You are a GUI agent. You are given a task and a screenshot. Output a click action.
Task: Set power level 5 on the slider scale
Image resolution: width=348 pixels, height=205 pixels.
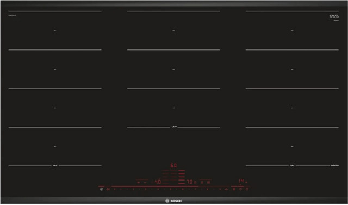(x=170, y=189)
